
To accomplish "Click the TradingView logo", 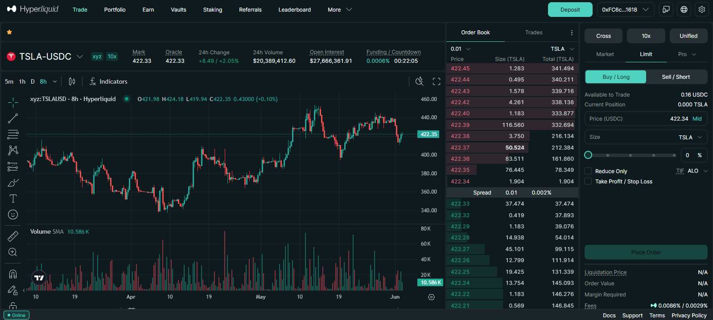I will coord(39,278).
